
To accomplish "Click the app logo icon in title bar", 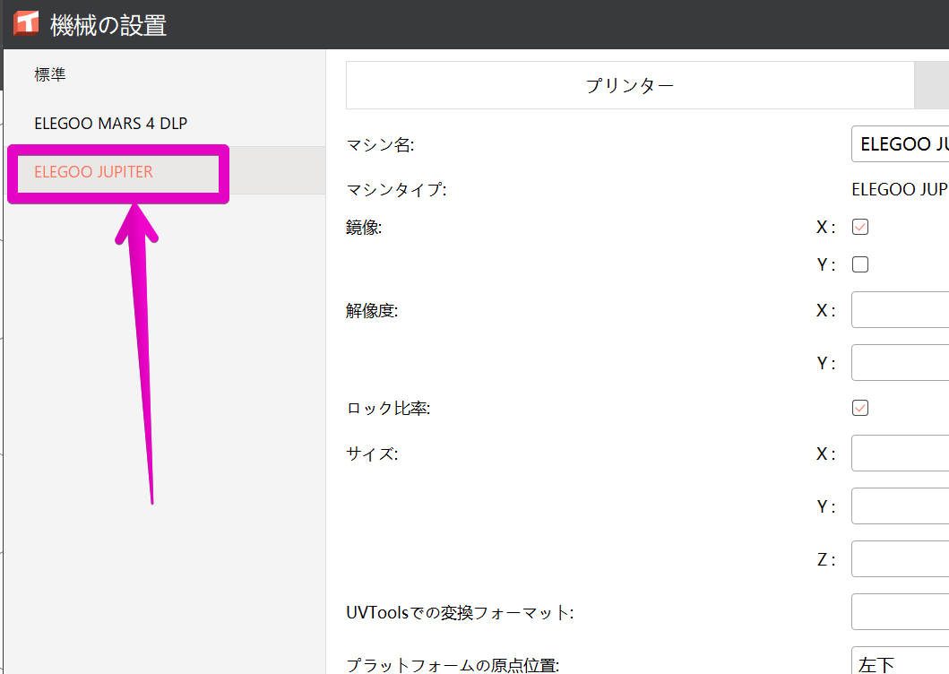I will click(26, 24).
